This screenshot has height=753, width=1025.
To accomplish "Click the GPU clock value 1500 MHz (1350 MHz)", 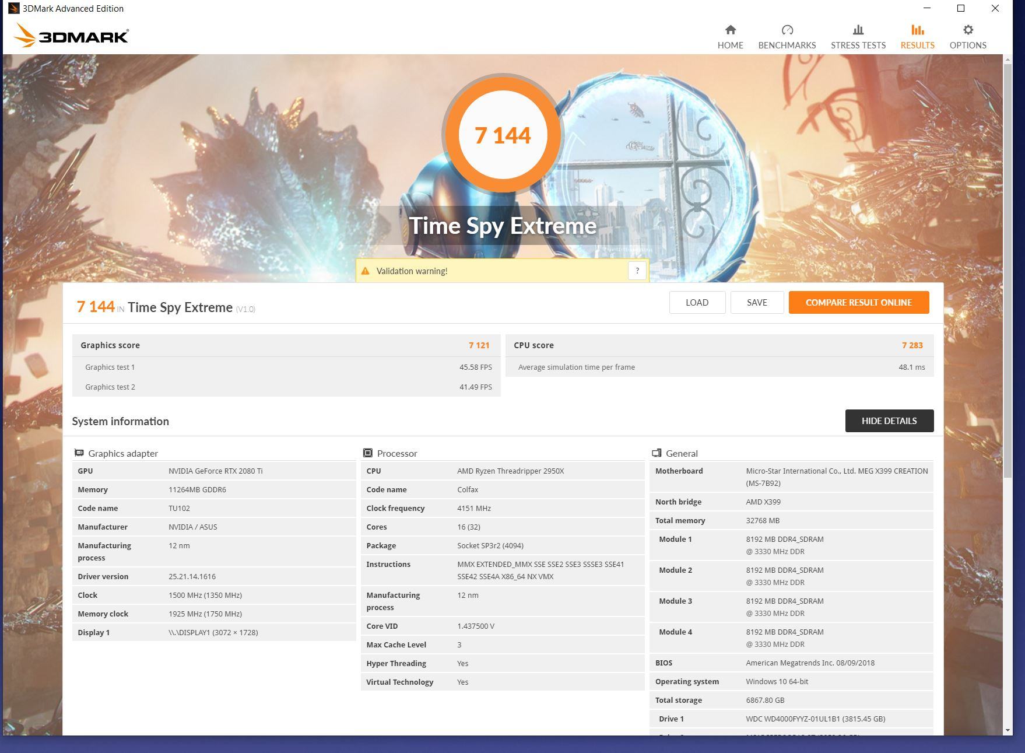I will coord(205,595).
